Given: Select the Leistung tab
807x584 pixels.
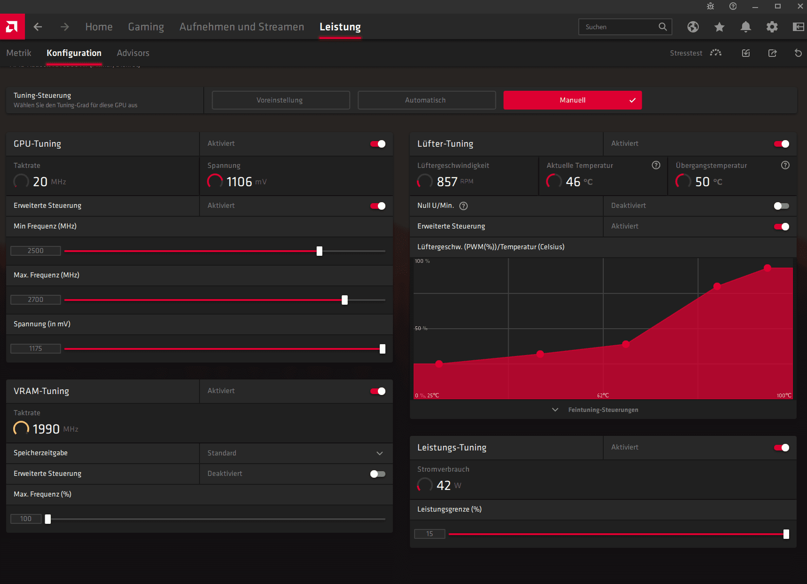Looking at the screenshot, I should pyautogui.click(x=340, y=27).
